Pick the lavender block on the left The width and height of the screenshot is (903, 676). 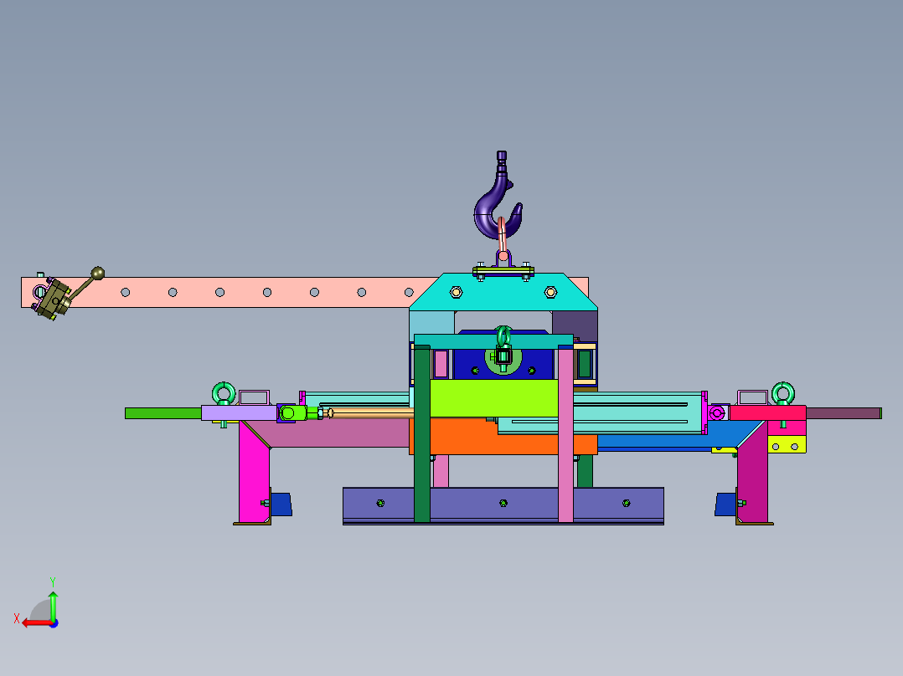[239, 413]
